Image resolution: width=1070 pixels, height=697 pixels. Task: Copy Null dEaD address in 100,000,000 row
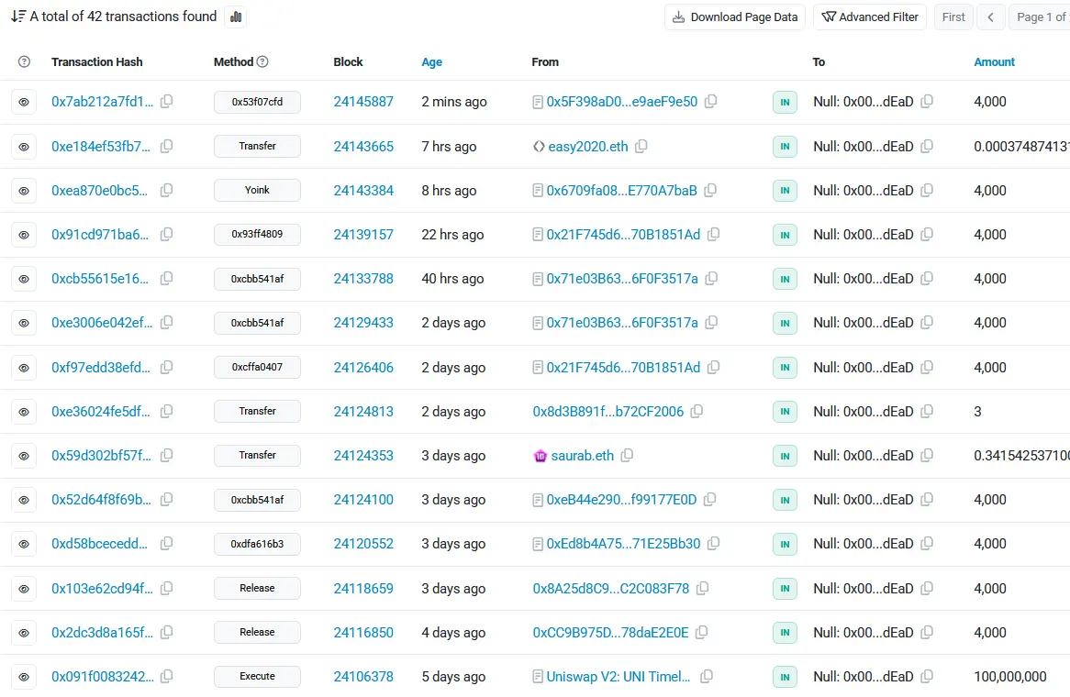(927, 677)
